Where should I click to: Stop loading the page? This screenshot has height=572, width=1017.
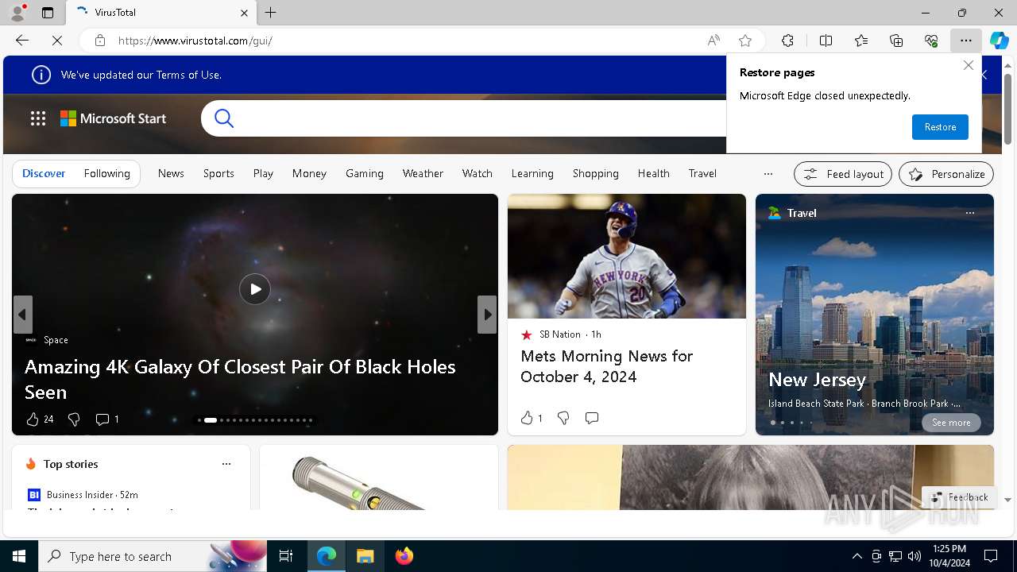pyautogui.click(x=57, y=41)
